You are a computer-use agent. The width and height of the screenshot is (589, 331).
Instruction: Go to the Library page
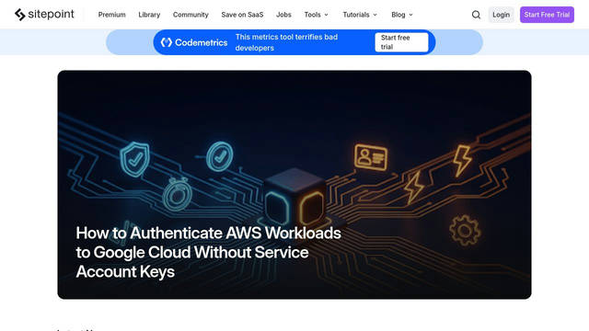point(149,15)
